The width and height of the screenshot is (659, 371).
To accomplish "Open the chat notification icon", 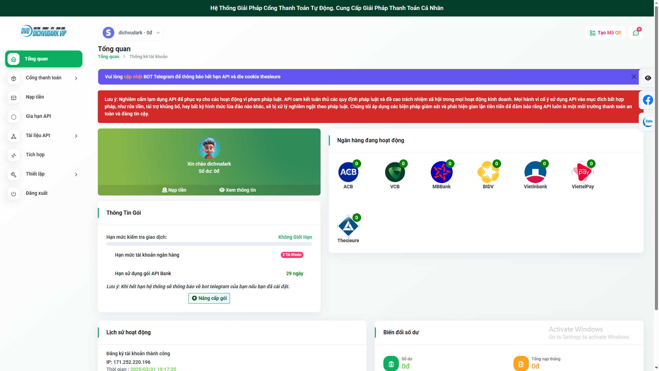I will [636, 33].
